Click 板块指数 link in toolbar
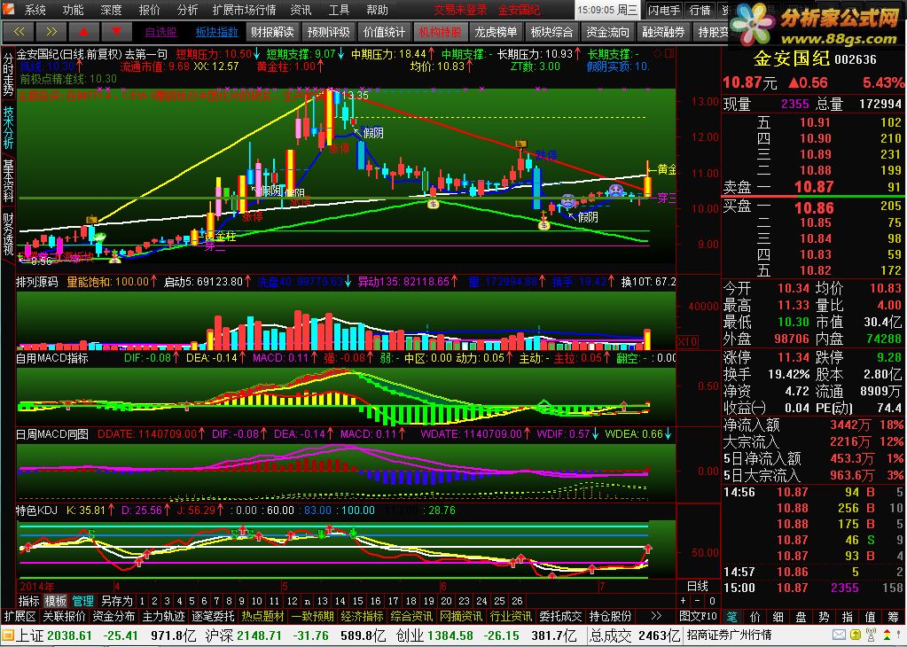The width and height of the screenshot is (907, 647). coord(217,33)
